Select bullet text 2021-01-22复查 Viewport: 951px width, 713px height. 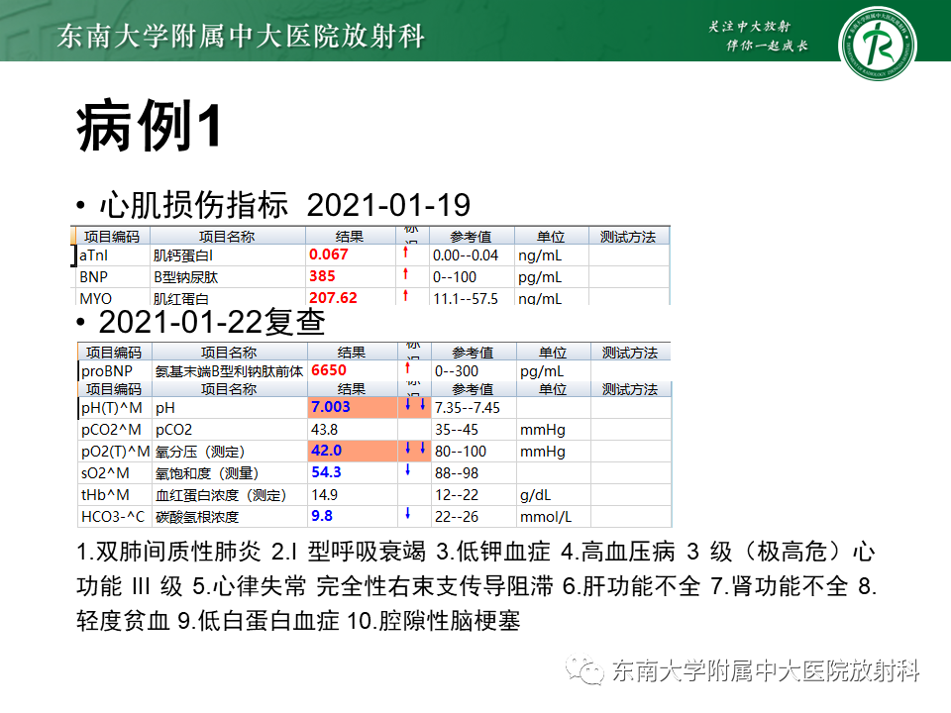coord(212,321)
